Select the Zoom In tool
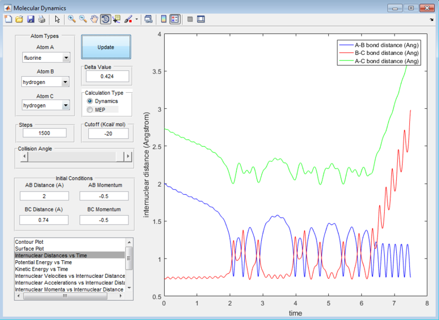The image size is (439, 320). (x=71, y=19)
